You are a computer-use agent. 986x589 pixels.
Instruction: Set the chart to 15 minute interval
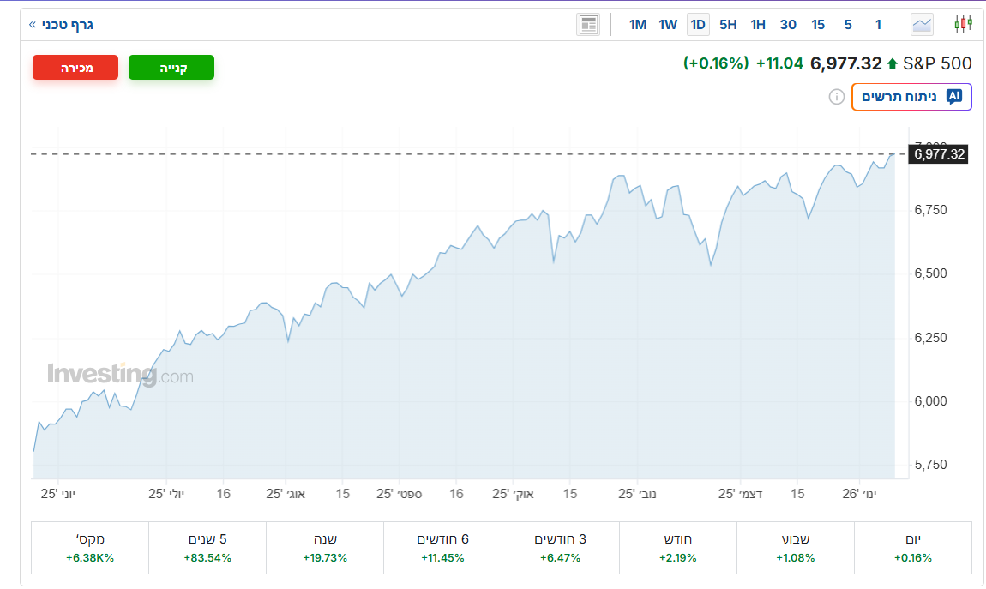pyautogui.click(x=818, y=25)
